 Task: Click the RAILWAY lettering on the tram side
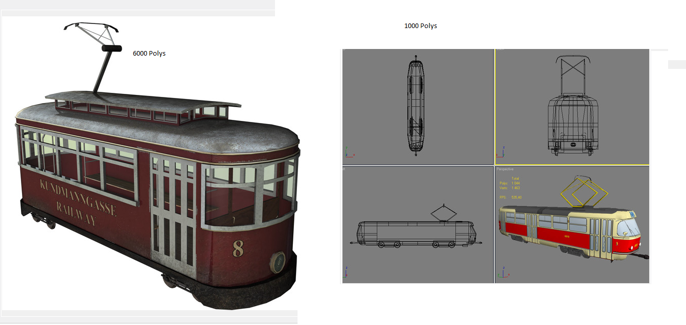76,216
